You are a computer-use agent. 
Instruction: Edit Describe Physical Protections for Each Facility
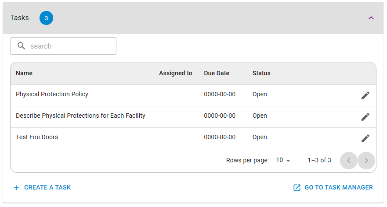pos(365,117)
